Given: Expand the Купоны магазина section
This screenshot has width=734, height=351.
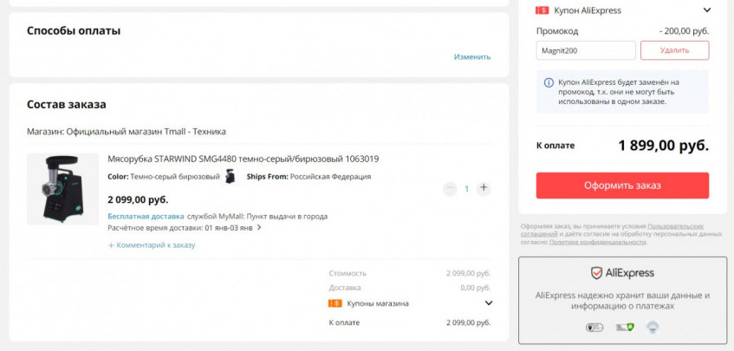Looking at the screenshot, I should (x=488, y=303).
